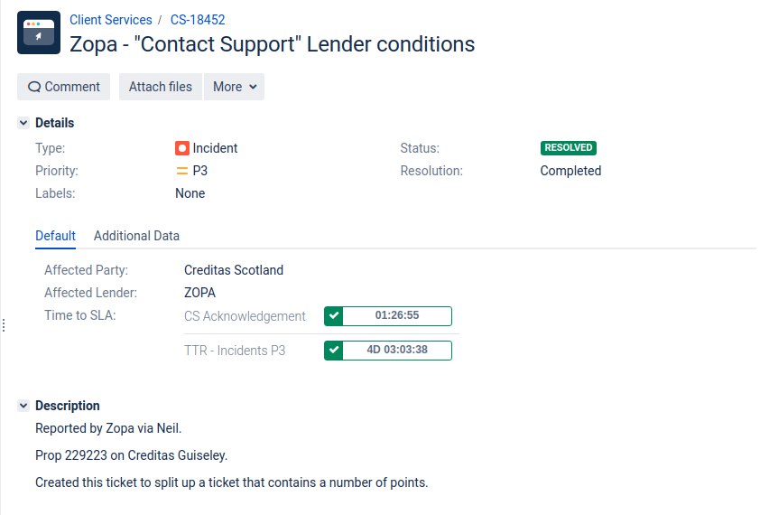Viewport: 769px width, 515px height.
Task: Select the Default tab
Action: (55, 236)
